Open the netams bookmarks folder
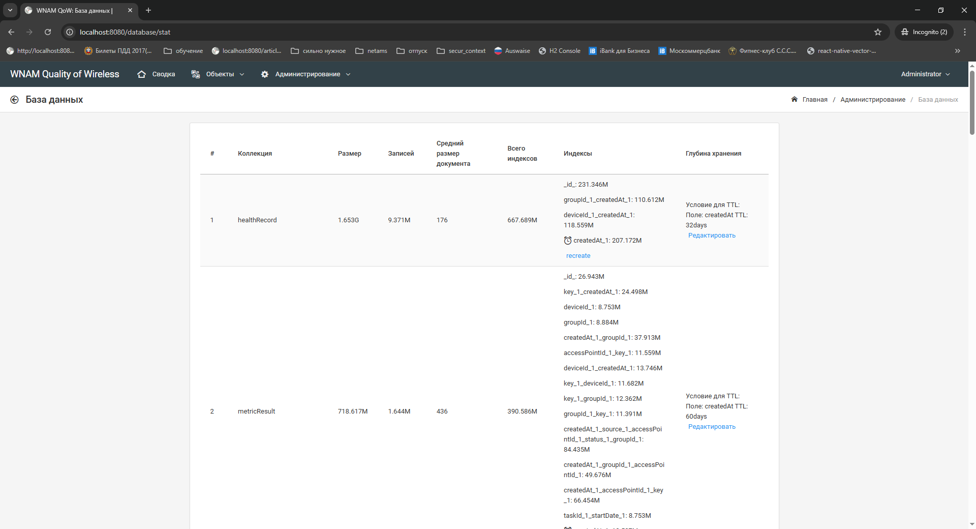 coord(371,51)
